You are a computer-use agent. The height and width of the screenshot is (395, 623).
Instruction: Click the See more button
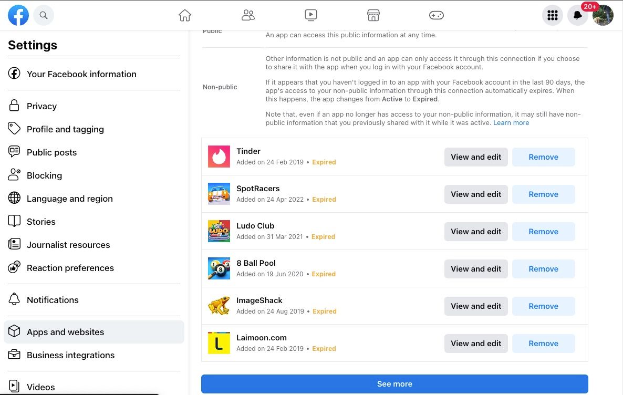[394, 383]
